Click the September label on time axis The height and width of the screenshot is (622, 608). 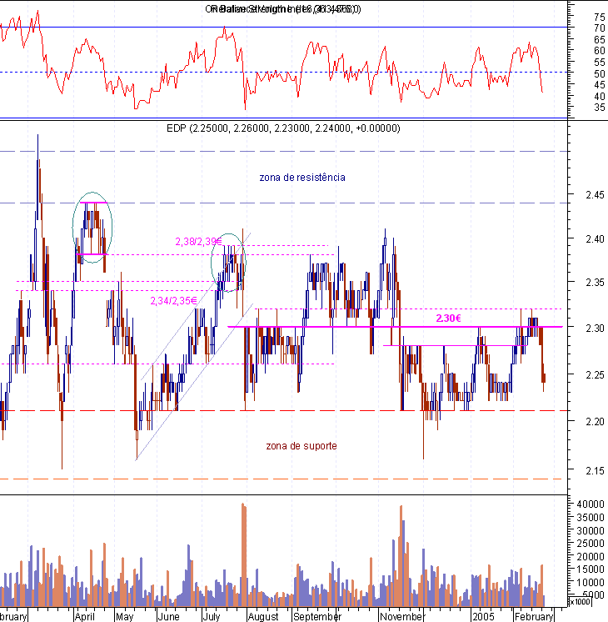tap(317, 616)
